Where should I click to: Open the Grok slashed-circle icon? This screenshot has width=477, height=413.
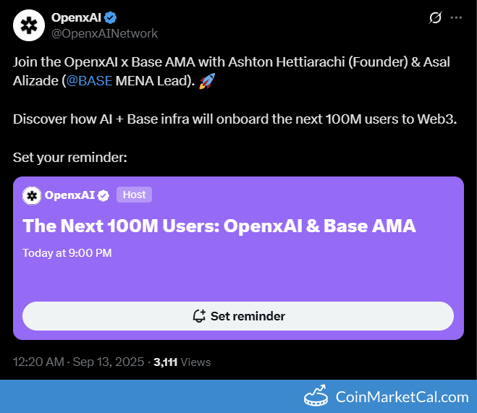click(435, 17)
